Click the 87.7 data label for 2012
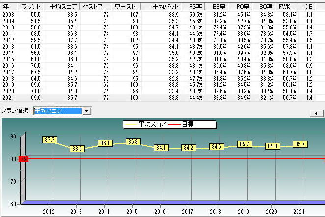 [50, 140]
